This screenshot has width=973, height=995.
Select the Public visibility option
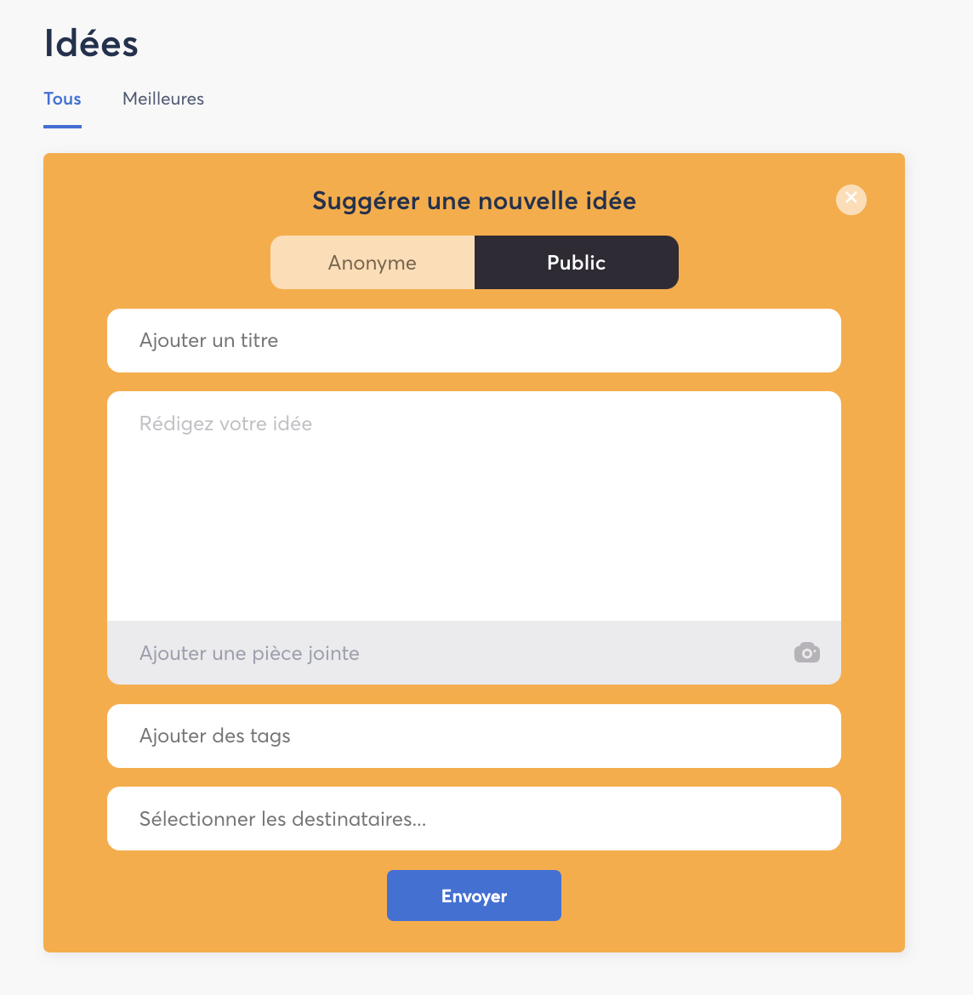coord(576,263)
